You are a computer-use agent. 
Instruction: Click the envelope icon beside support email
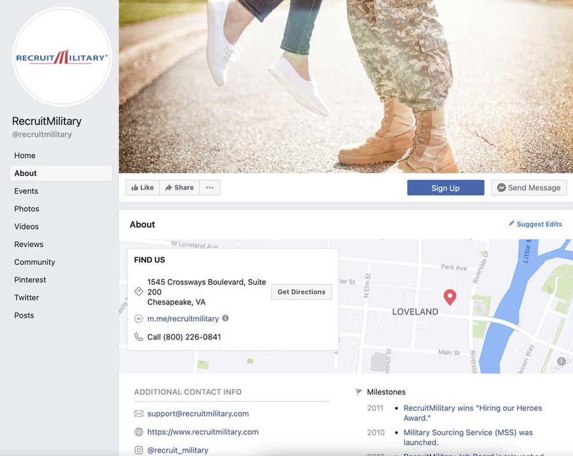[139, 413]
